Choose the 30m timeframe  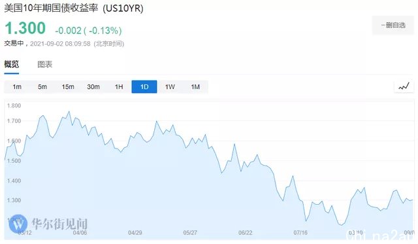pos(93,87)
